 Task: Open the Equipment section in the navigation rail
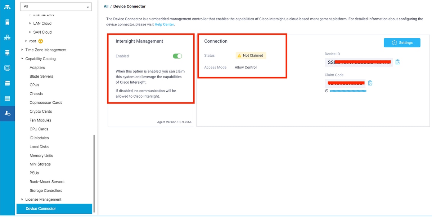(x=7, y=7)
